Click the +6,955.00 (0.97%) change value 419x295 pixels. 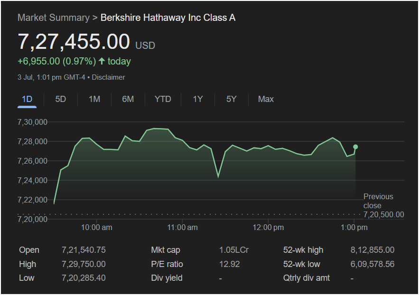[x=56, y=61]
